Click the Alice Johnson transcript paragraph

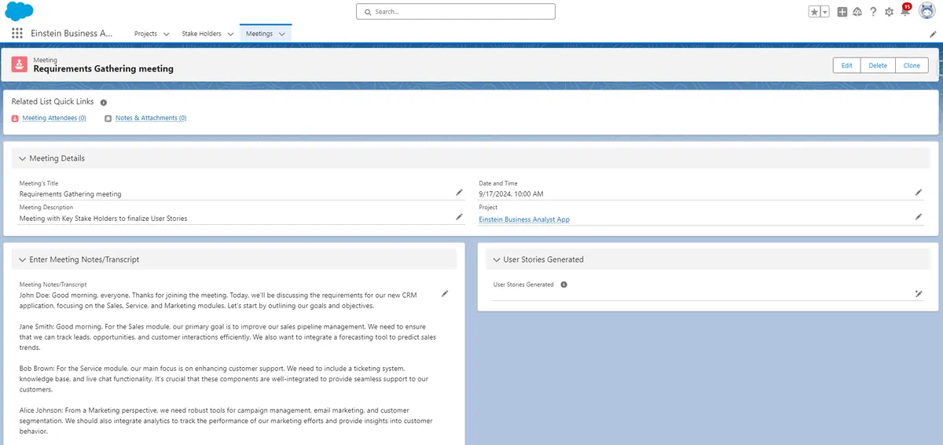click(x=226, y=421)
